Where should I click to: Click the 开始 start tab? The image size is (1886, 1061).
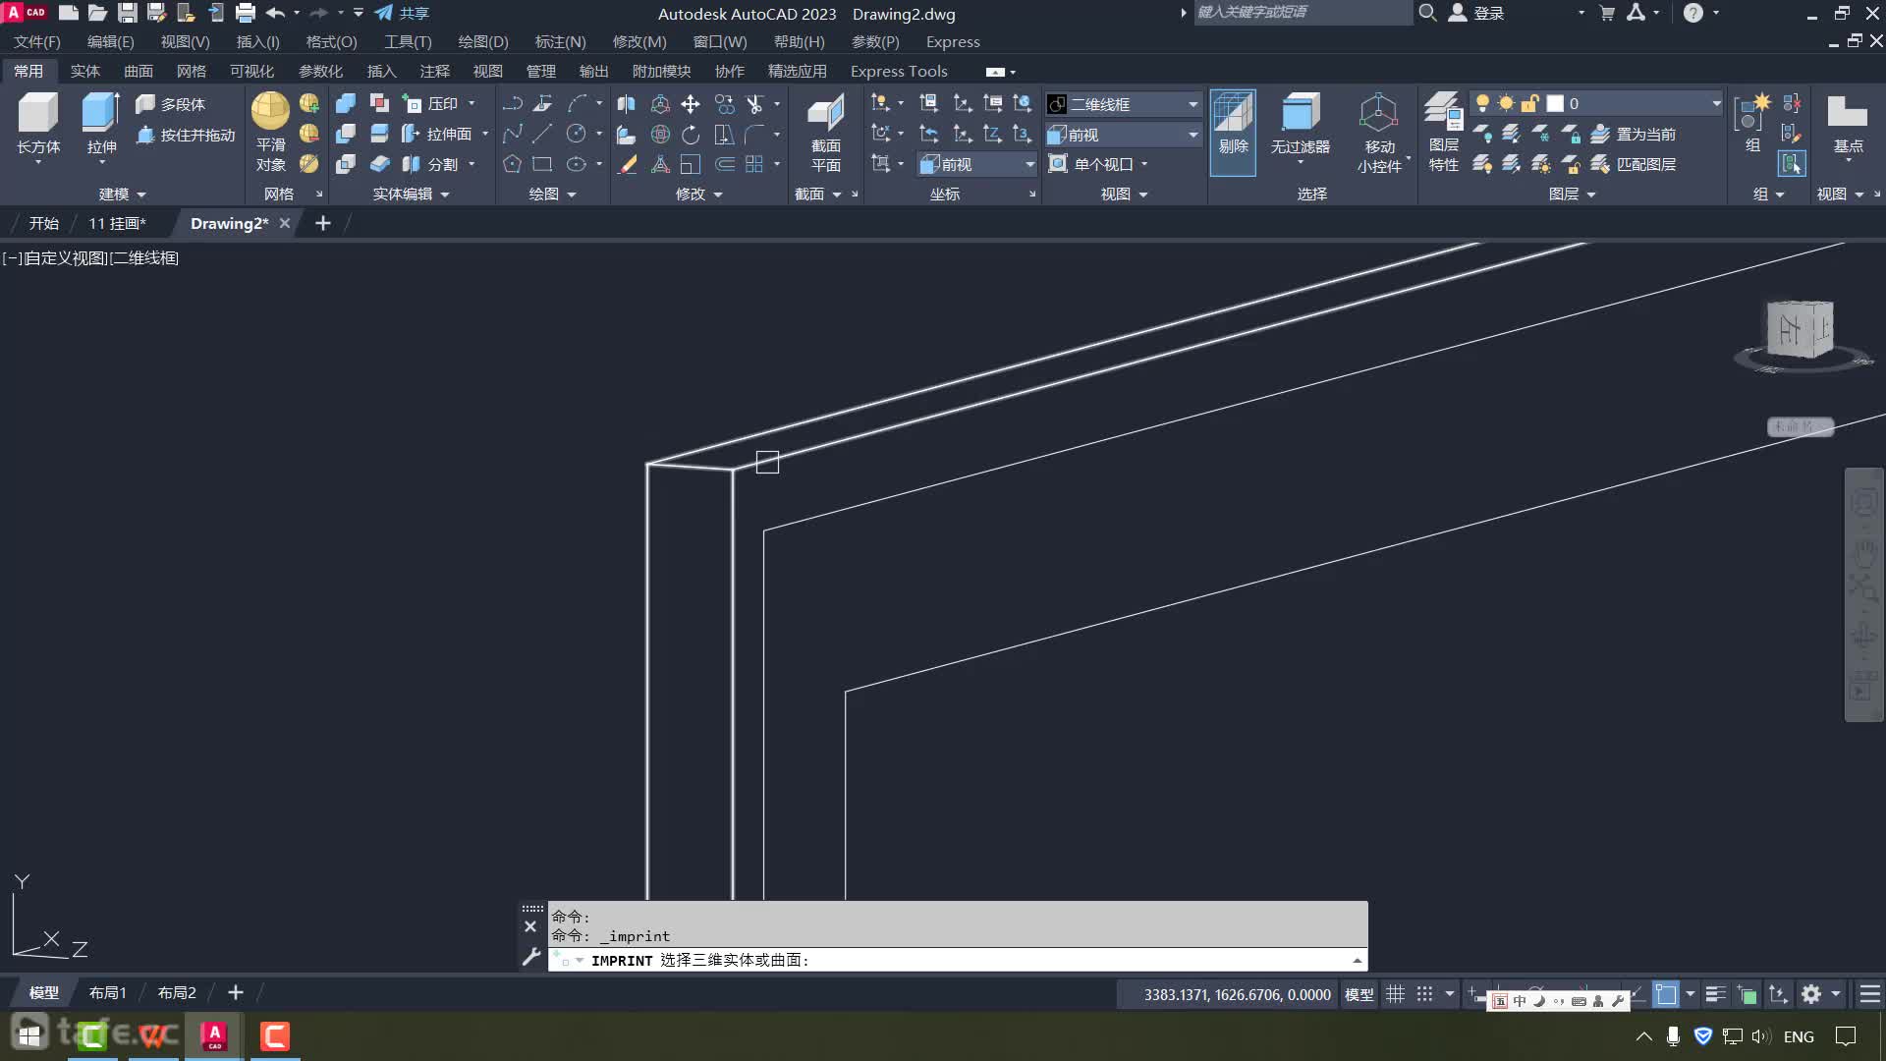43,223
